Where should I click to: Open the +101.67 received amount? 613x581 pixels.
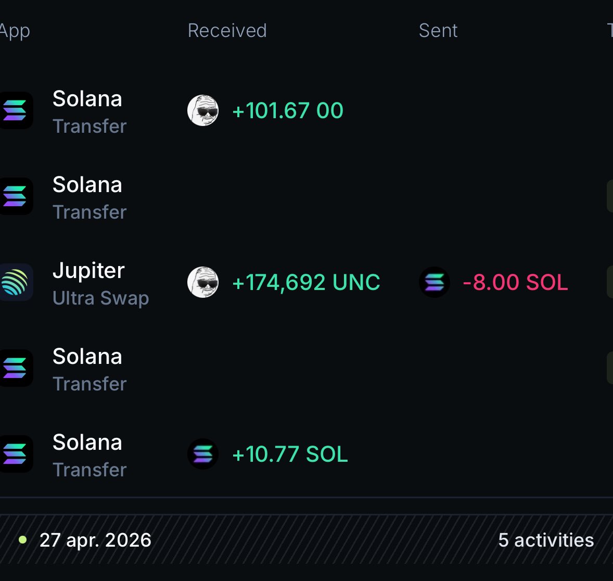(x=287, y=111)
